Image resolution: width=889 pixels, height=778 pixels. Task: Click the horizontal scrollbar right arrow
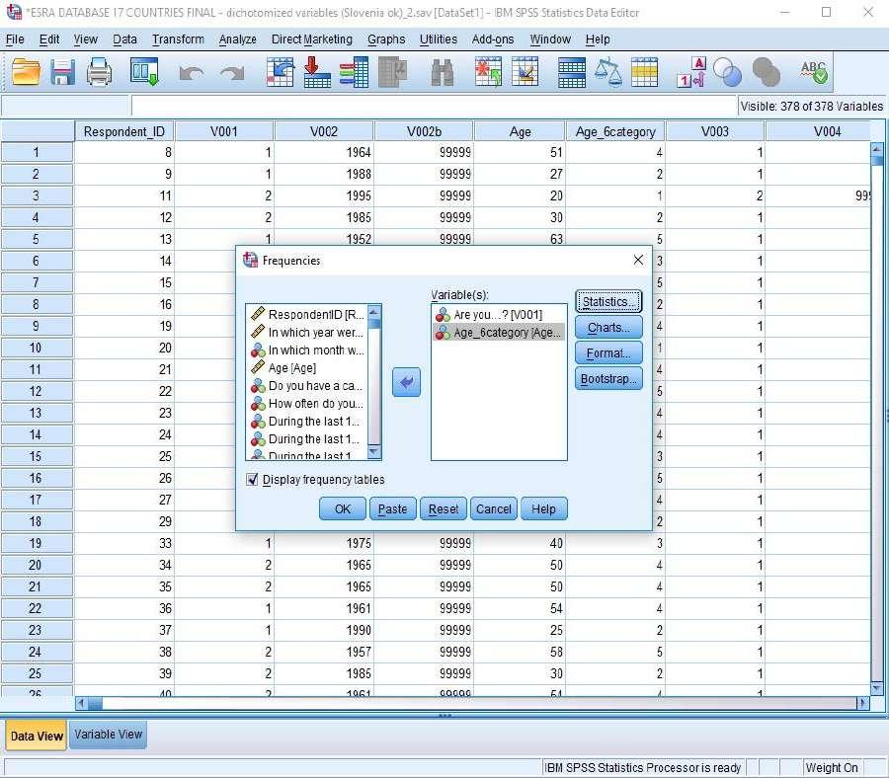(x=863, y=703)
